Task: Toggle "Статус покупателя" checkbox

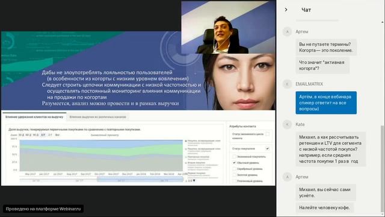Action: tap(267, 149)
